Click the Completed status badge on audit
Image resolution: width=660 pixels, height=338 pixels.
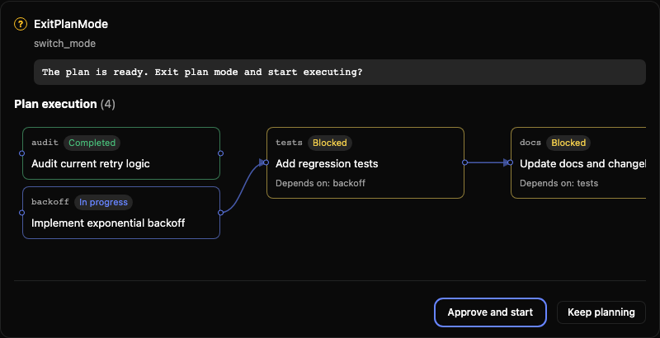tap(92, 143)
